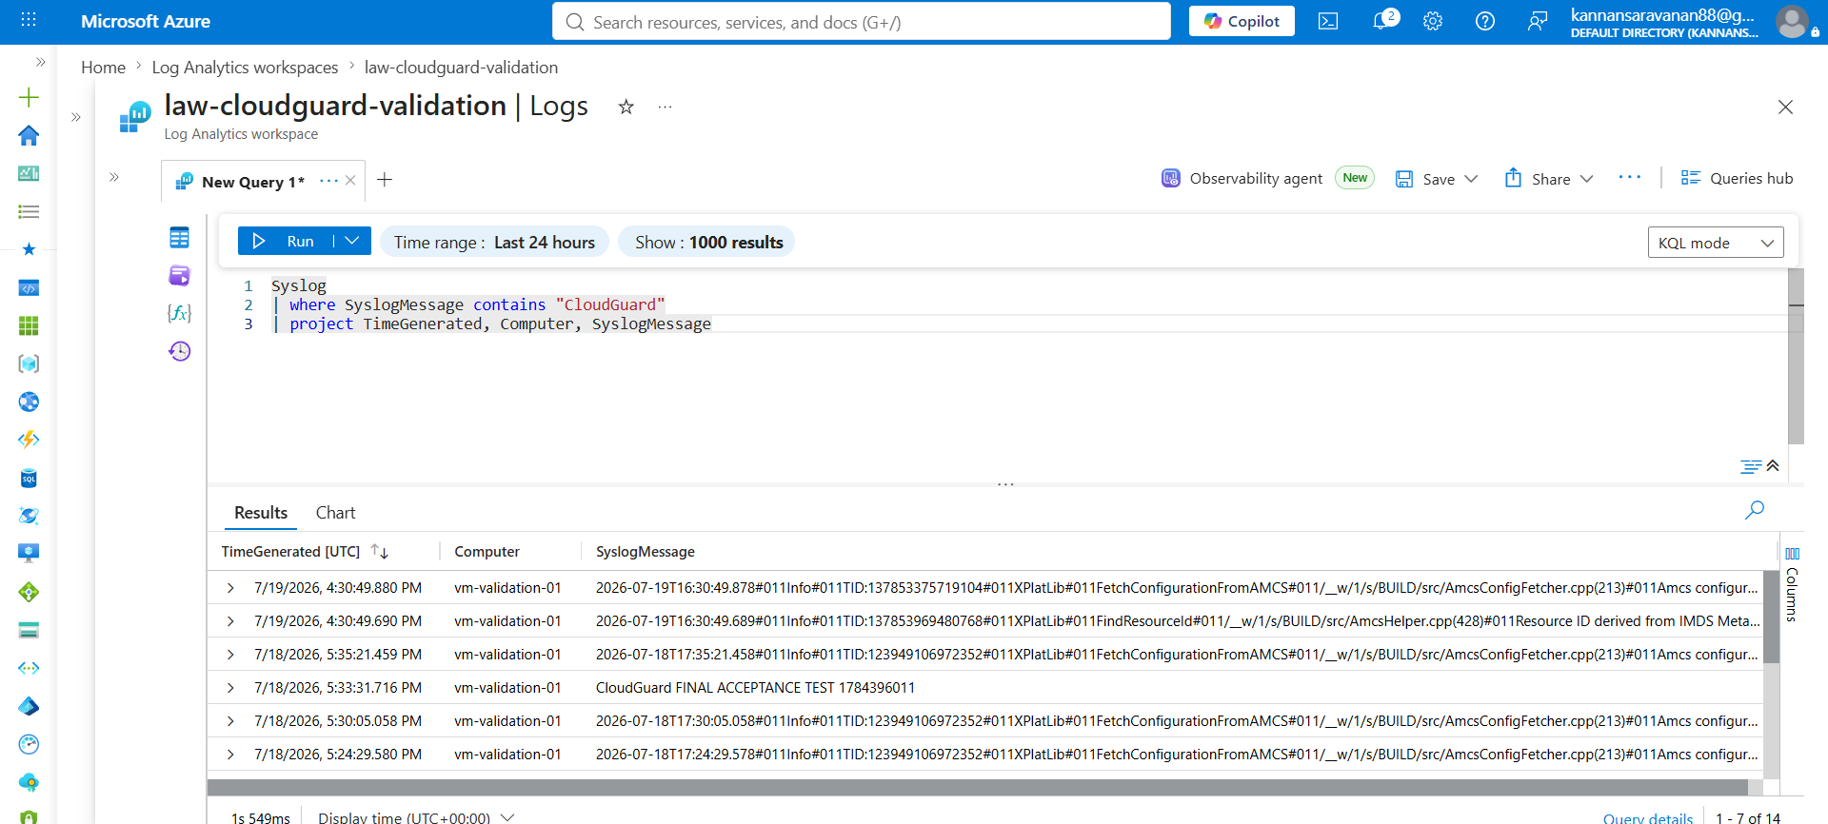Open All services list icon in sidebar
The width and height of the screenshot is (1828, 824).
pos(29,211)
